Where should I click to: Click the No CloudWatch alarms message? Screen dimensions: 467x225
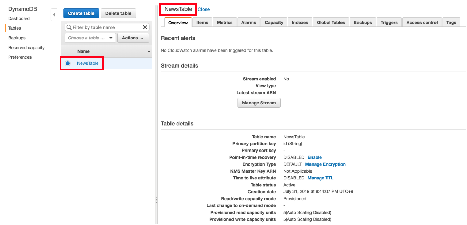(217, 50)
